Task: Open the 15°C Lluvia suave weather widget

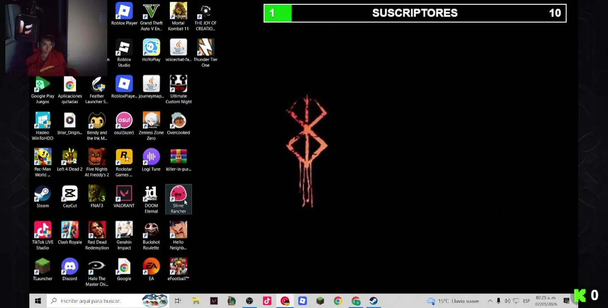Action: click(453, 301)
